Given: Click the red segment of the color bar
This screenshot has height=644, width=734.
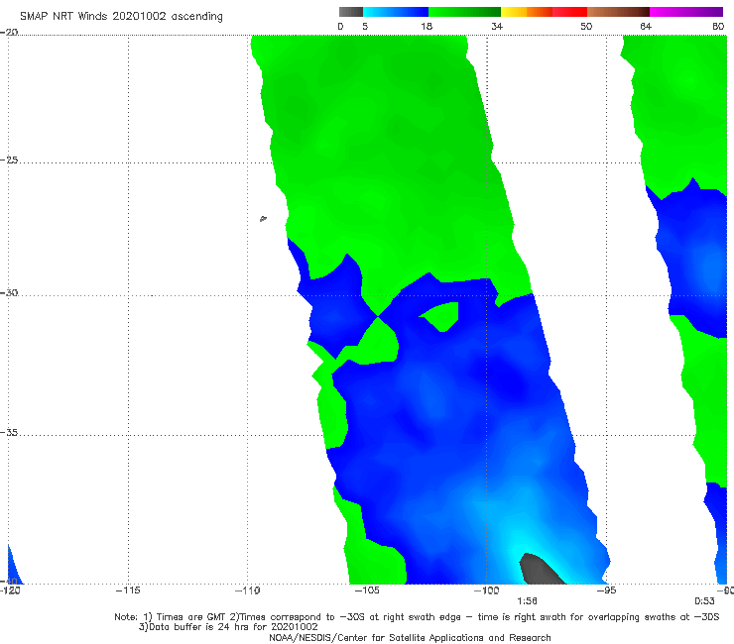Looking at the screenshot, I should click(x=569, y=12).
